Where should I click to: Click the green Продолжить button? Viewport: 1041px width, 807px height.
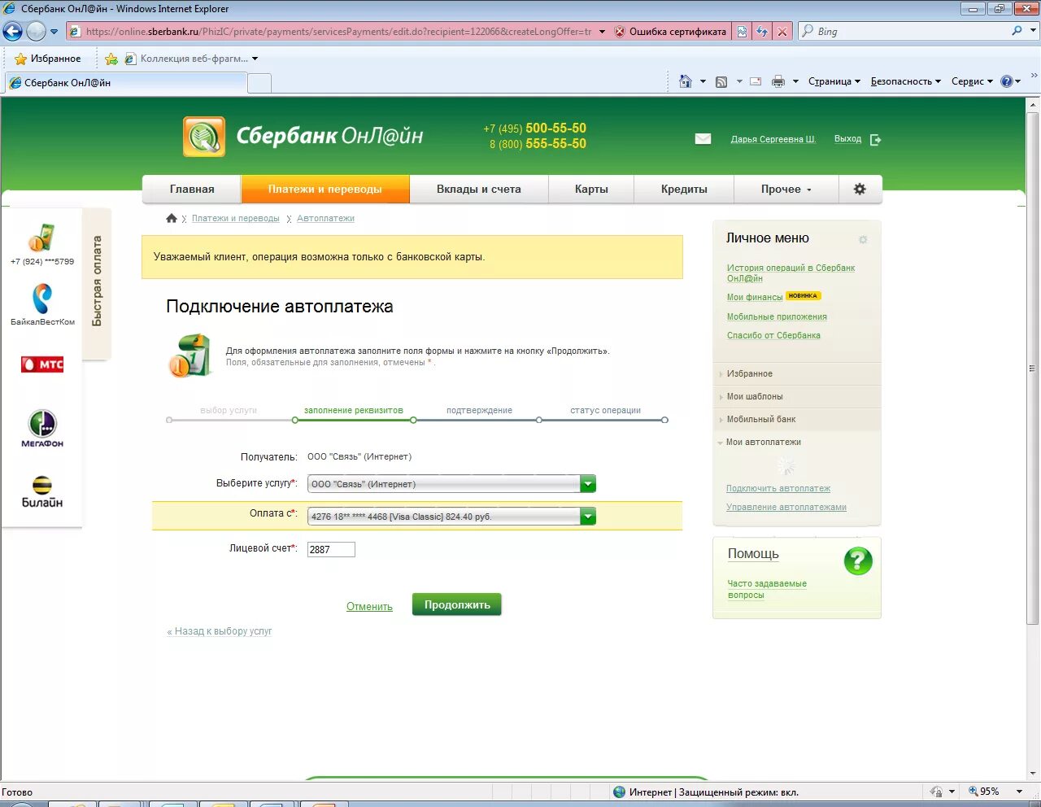[457, 604]
